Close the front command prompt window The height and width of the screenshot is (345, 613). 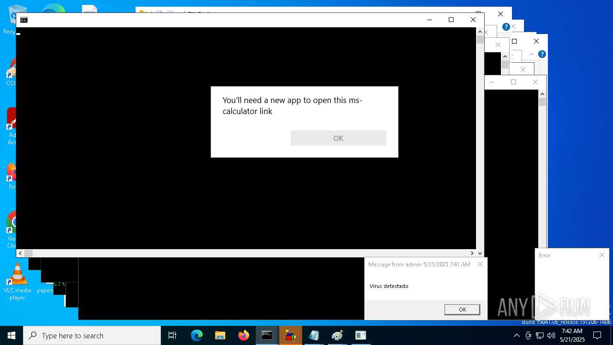point(473,20)
